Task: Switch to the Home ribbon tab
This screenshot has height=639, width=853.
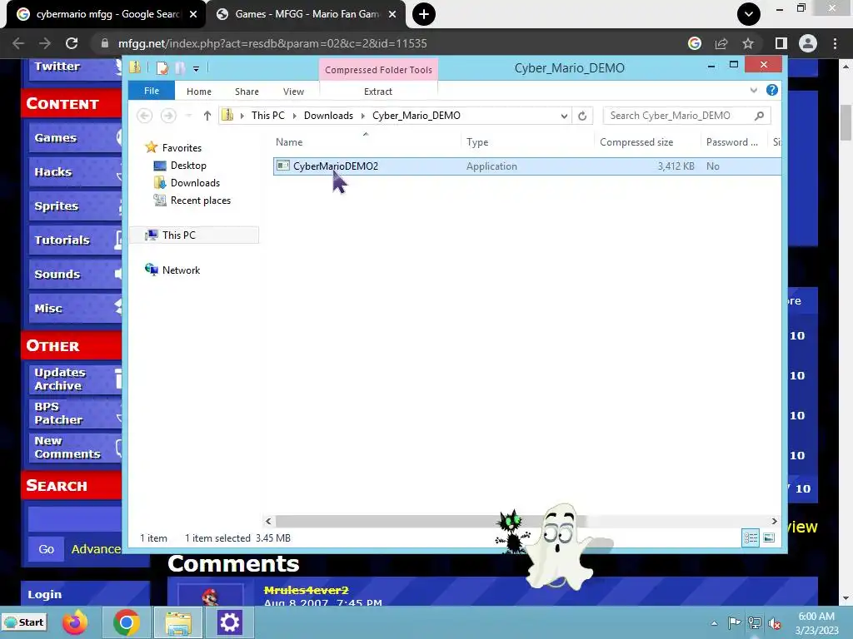Action: pyautogui.click(x=198, y=92)
